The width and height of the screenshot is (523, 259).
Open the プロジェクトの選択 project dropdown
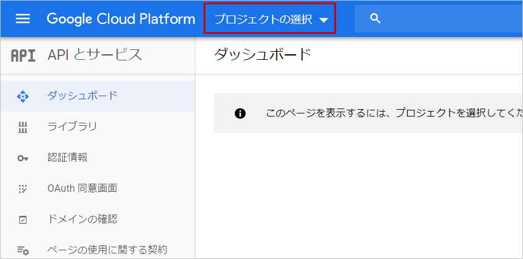click(270, 19)
